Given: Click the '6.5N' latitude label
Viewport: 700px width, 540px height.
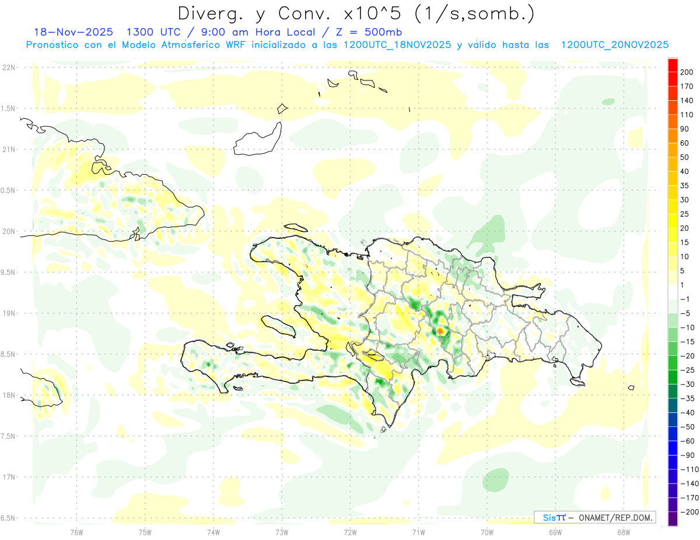Looking at the screenshot, I should (x=8, y=518).
